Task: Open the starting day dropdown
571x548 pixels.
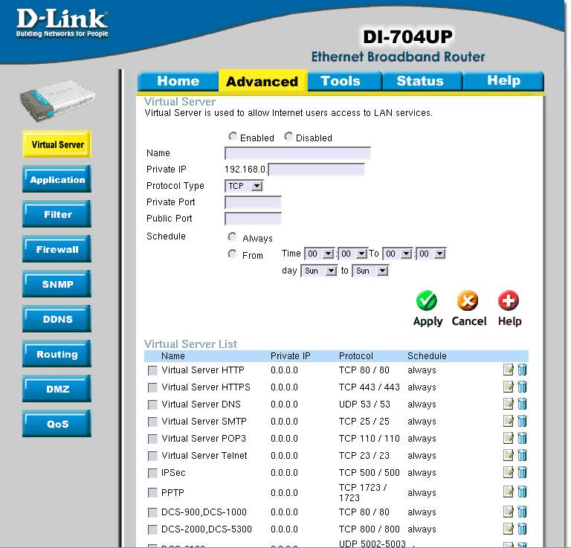Action: pyautogui.click(x=319, y=271)
